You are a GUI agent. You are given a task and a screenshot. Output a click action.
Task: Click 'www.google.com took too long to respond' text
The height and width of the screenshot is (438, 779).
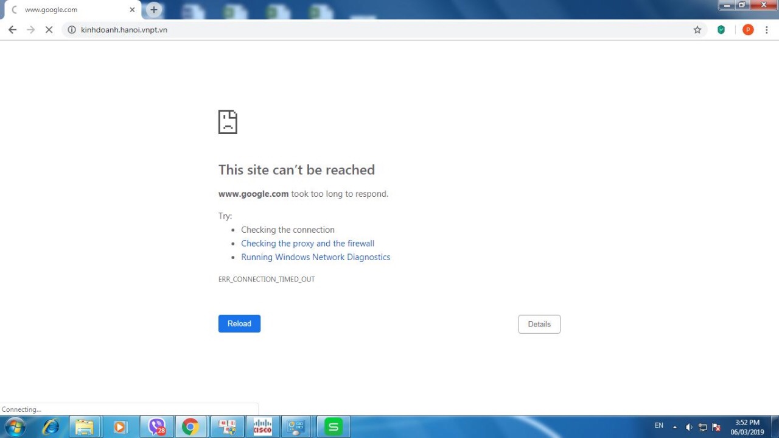tap(303, 194)
